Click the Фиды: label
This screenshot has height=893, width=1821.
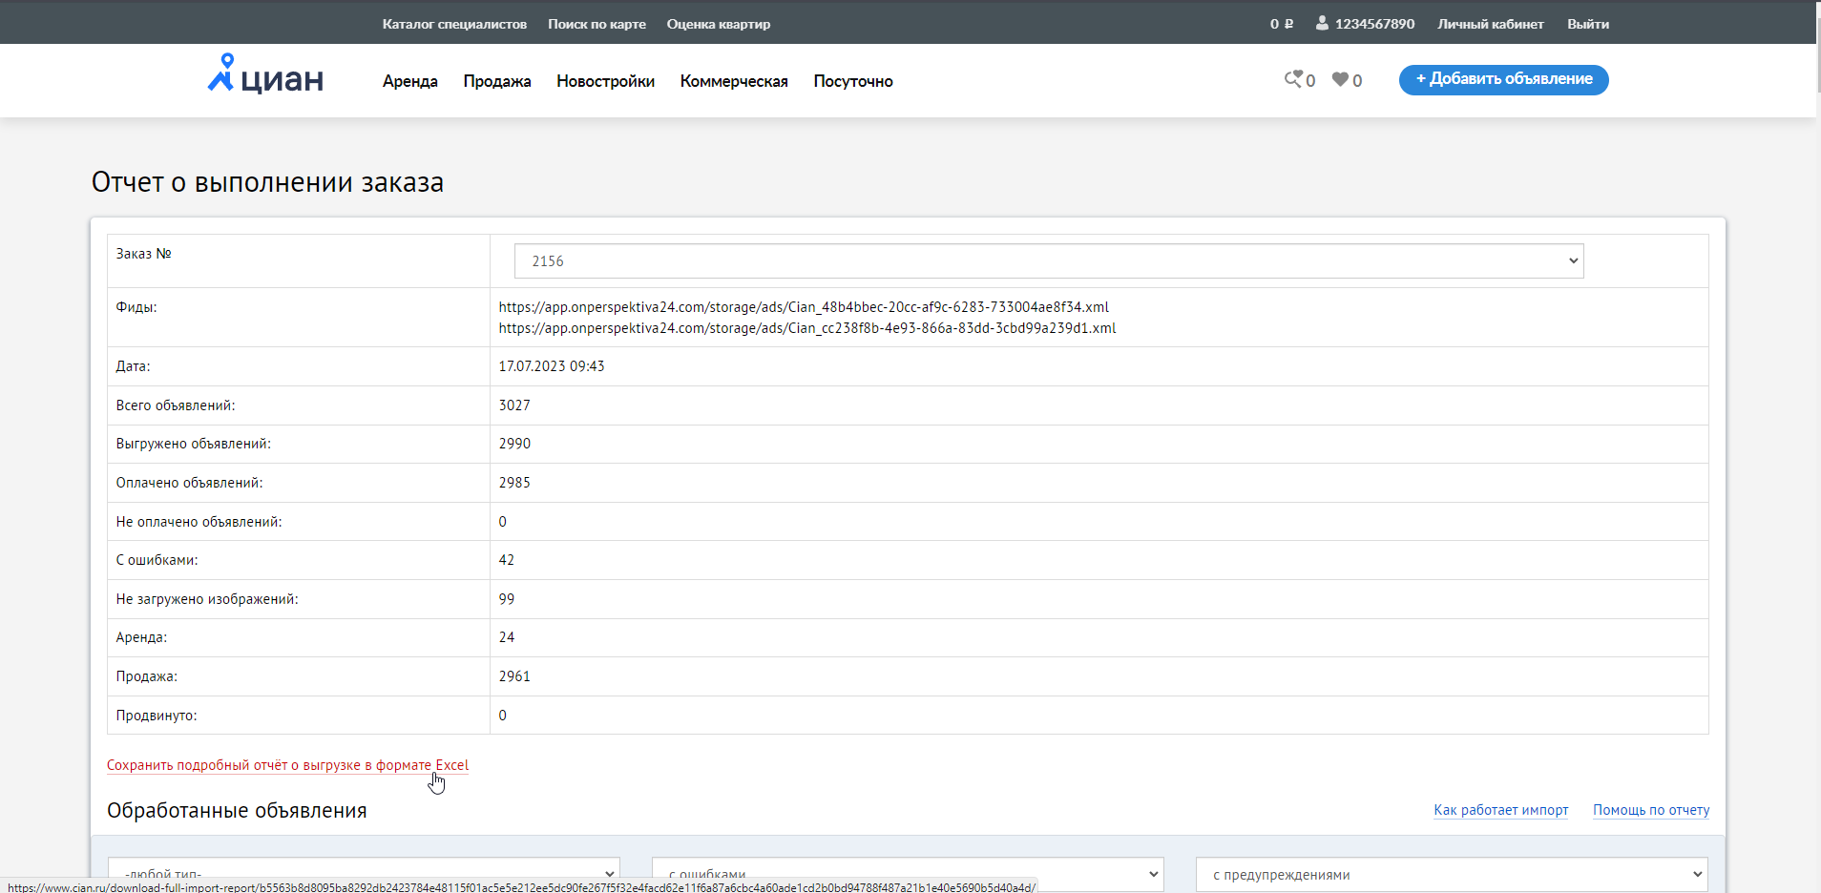[136, 307]
